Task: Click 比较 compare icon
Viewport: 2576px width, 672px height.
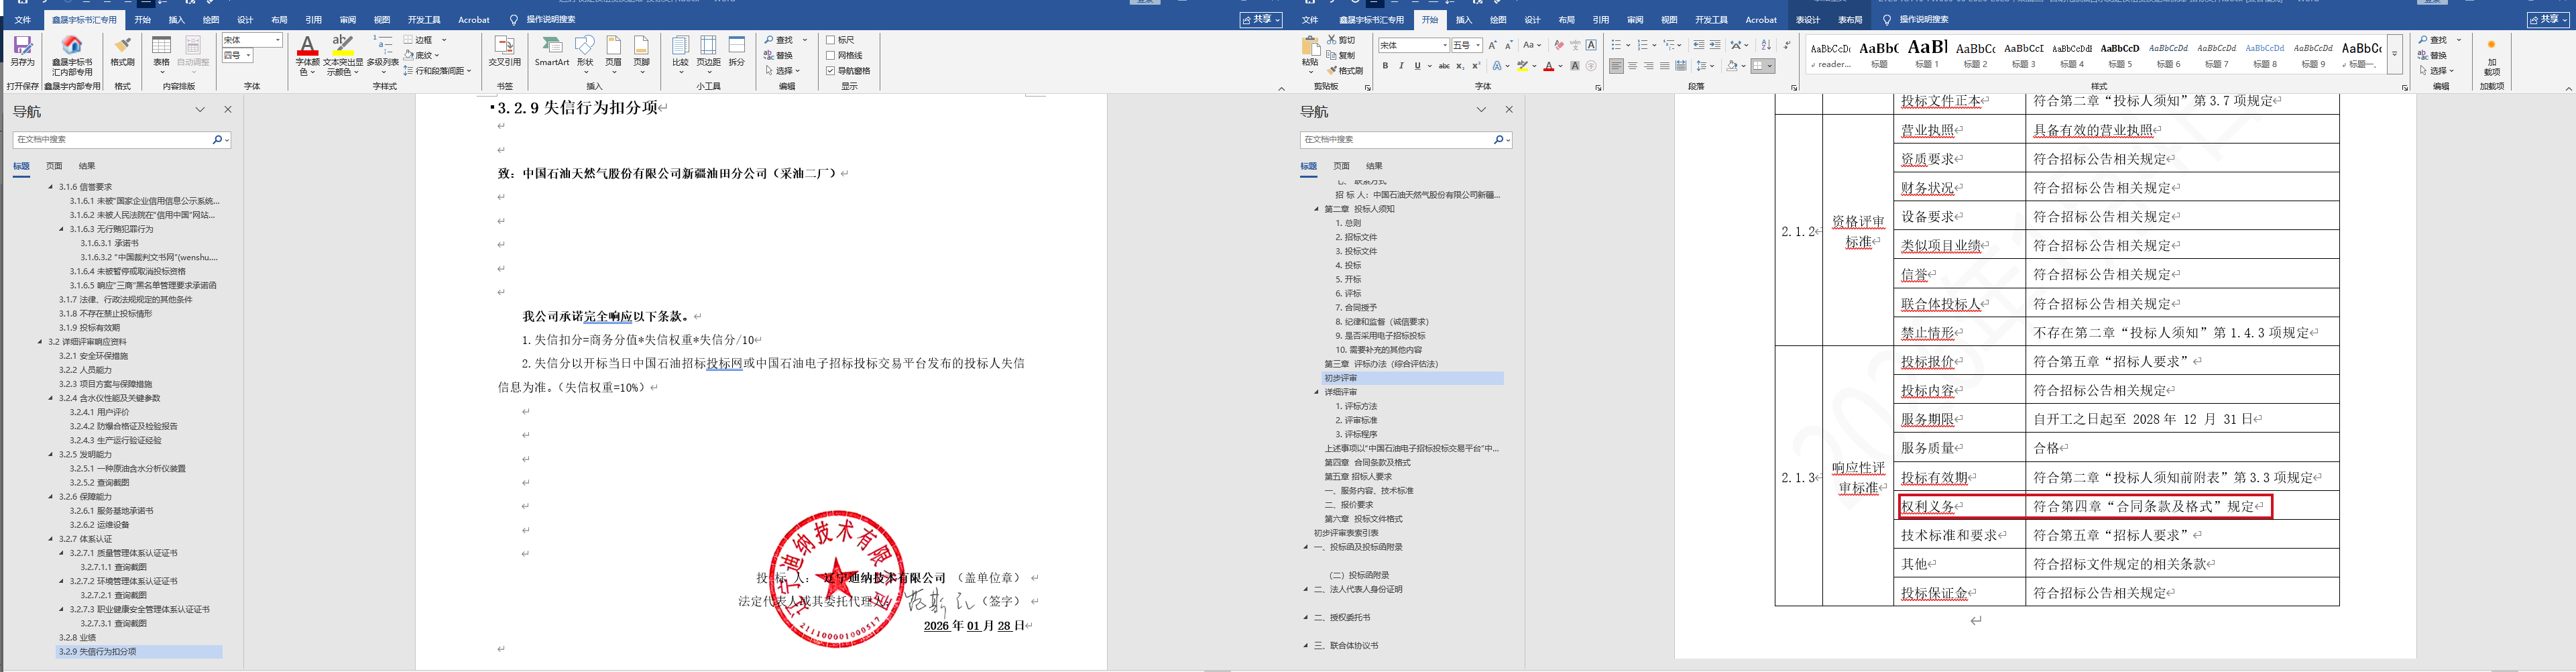Action: [x=680, y=51]
